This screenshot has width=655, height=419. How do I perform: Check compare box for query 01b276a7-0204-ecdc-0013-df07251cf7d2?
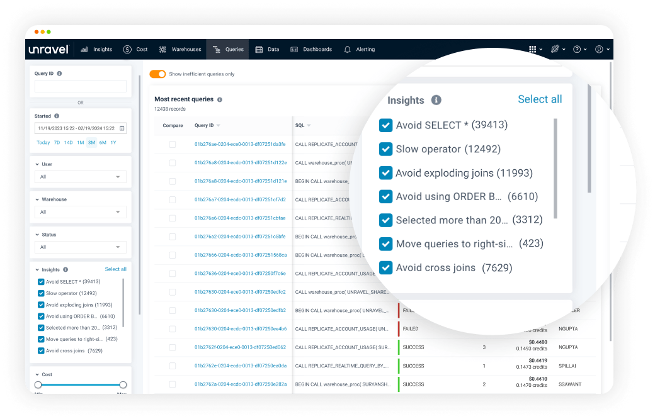click(172, 200)
